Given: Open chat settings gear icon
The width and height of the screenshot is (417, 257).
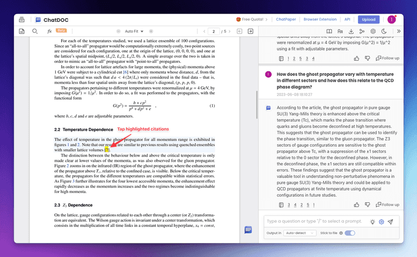Looking at the screenshot, I should 382,222.
